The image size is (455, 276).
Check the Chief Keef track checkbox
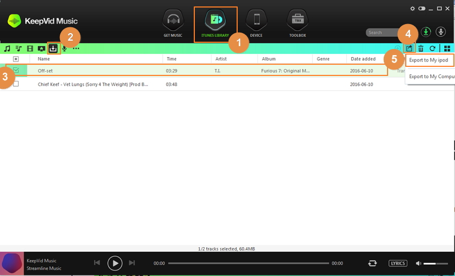(16, 84)
